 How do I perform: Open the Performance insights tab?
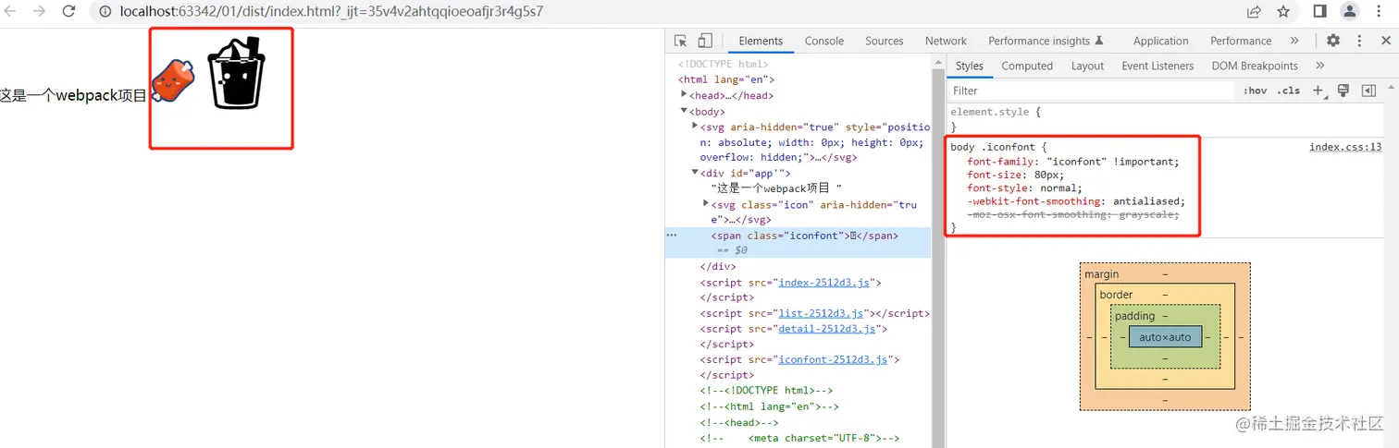pyautogui.click(x=1046, y=41)
